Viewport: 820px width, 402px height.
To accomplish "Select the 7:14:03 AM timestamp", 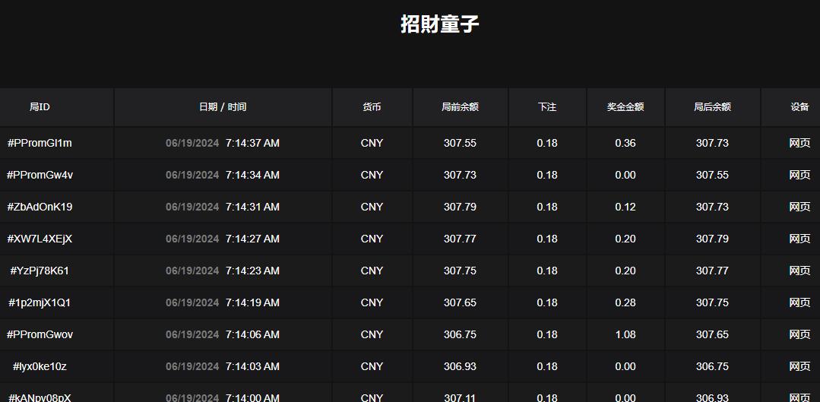I will pos(252,366).
